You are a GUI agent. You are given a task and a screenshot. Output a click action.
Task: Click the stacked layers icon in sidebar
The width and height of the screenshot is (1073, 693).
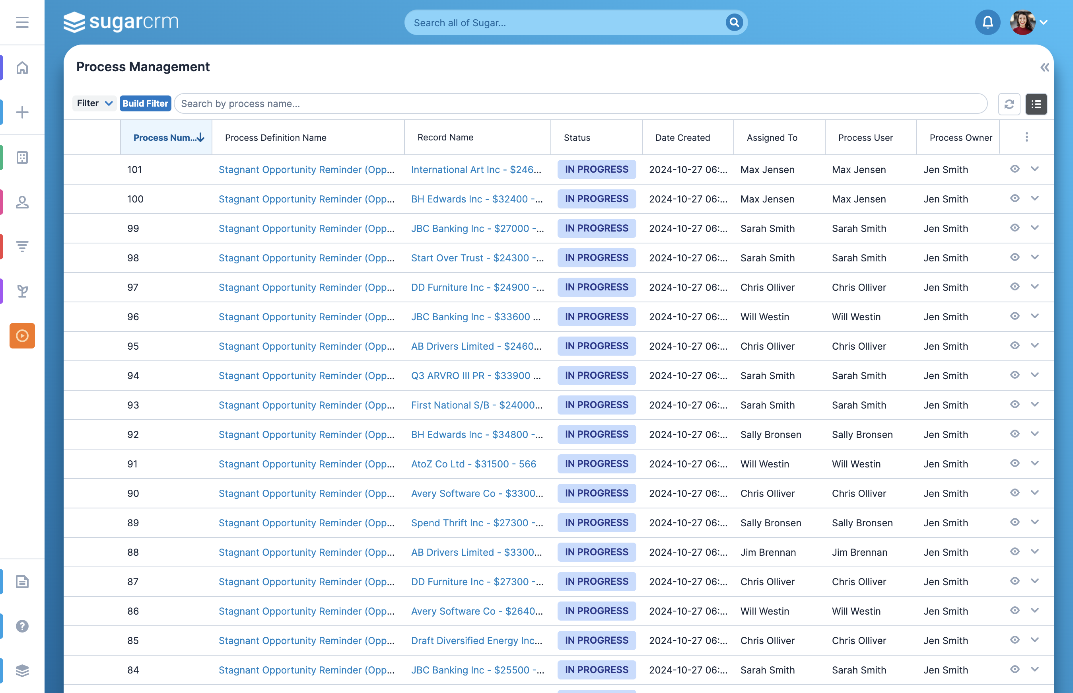(22, 670)
